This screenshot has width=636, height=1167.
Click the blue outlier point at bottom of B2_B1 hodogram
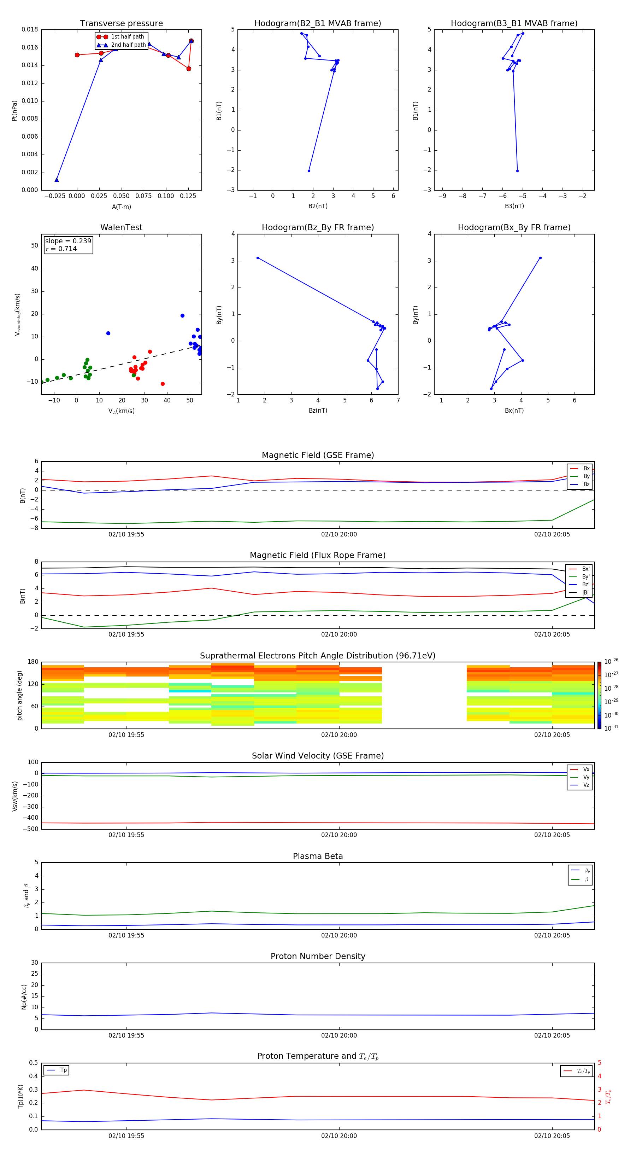309,171
